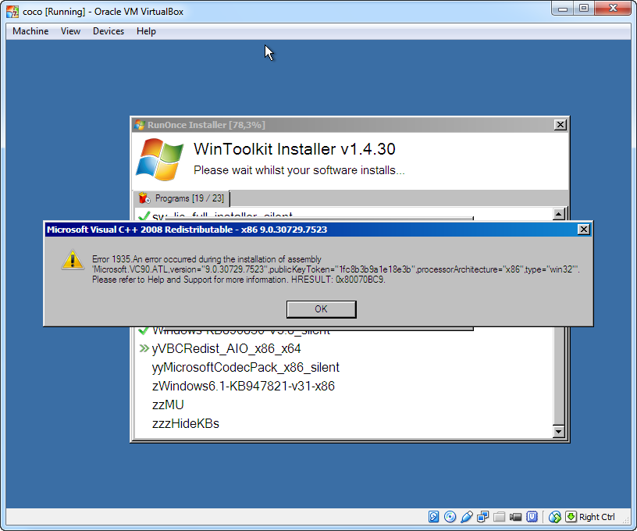Open the Devices menu
637x531 pixels.
[109, 31]
